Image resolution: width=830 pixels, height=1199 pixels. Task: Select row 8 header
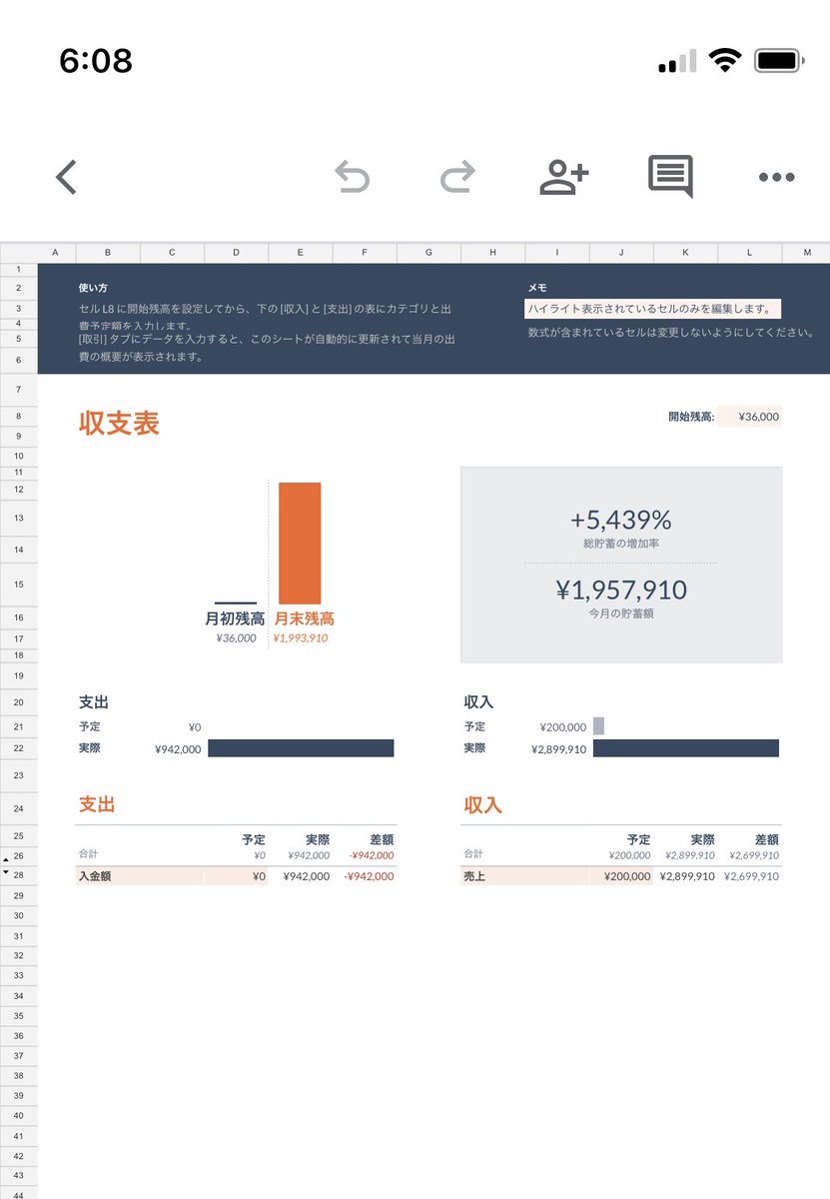[x=18, y=416]
